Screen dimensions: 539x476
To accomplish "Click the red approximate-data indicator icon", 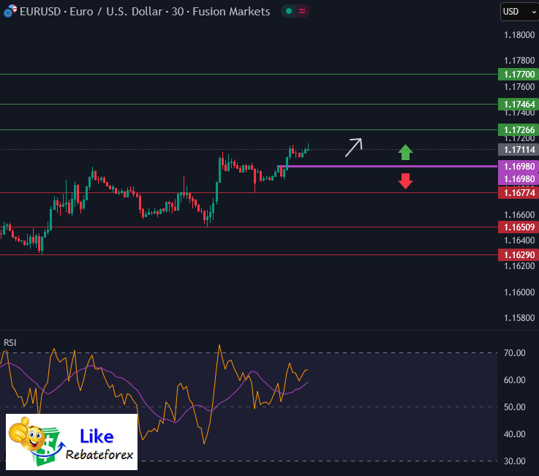I will [x=302, y=12].
